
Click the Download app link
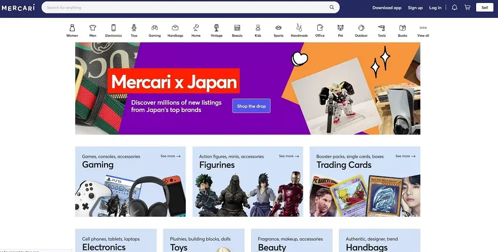click(x=387, y=7)
